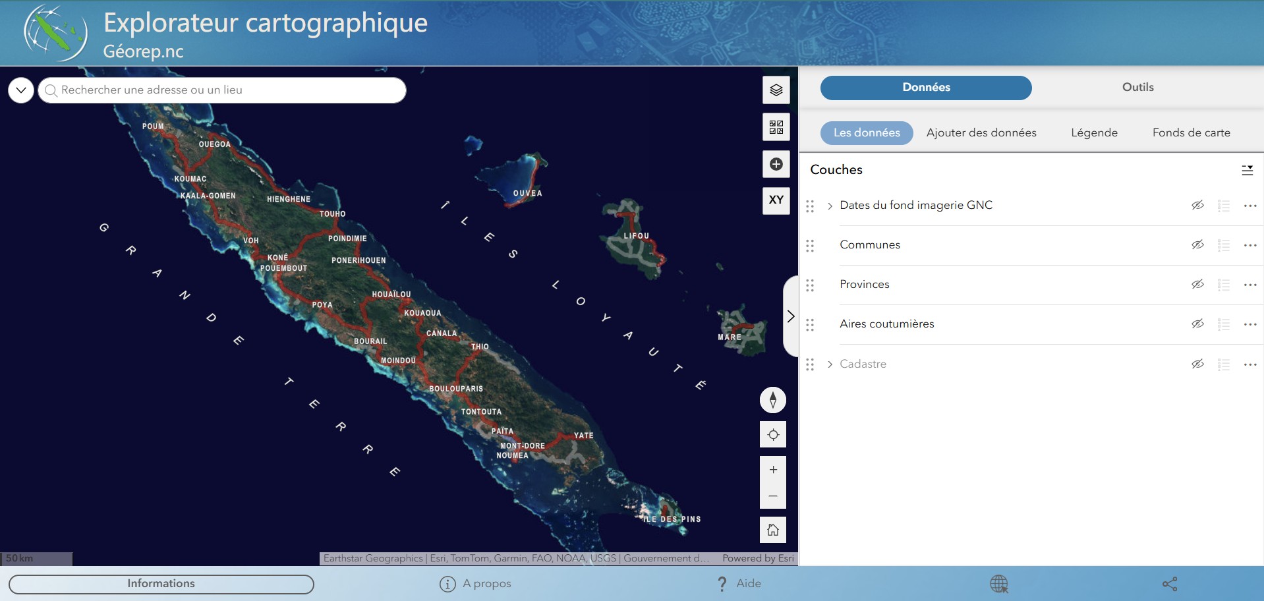
Task: Switch to the Outils tab
Action: coord(1137,87)
